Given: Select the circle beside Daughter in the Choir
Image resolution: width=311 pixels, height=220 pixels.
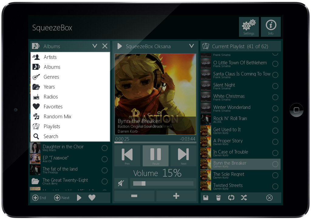Looking at the screenshot, I should [104, 148].
